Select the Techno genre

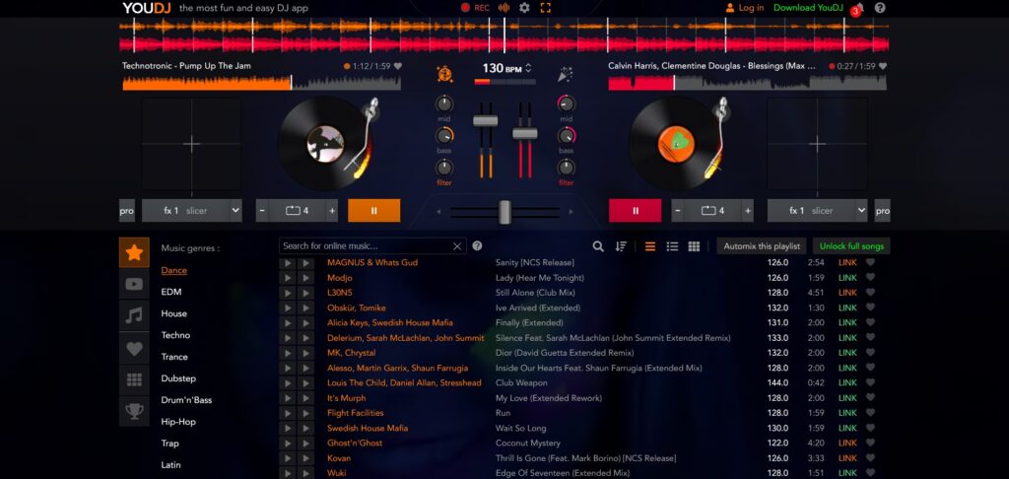tap(175, 335)
